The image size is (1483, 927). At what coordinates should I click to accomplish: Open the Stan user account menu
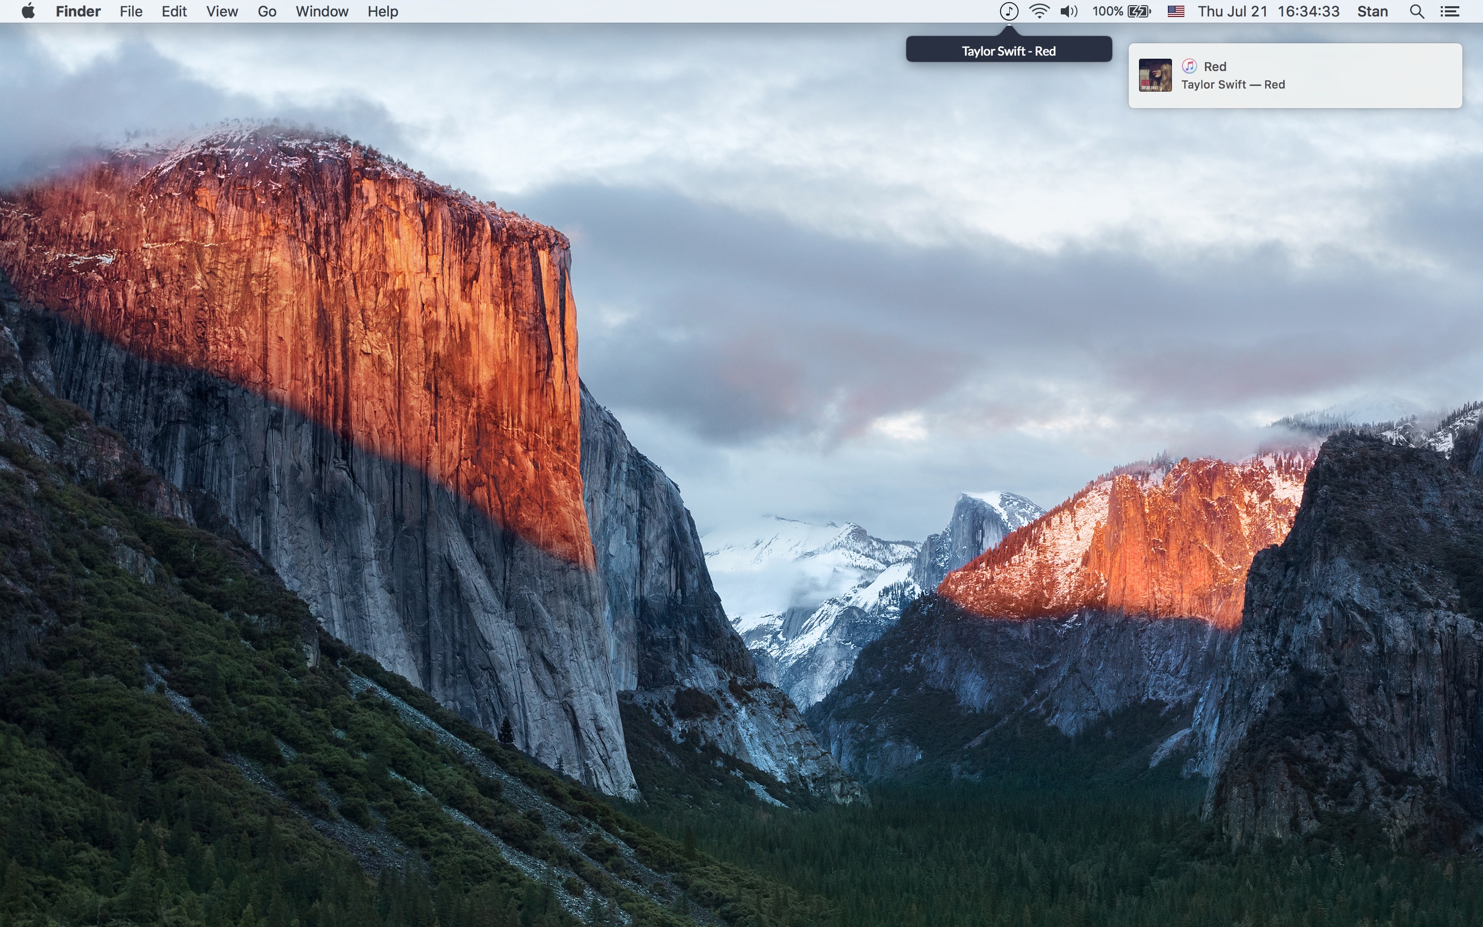1372,12
